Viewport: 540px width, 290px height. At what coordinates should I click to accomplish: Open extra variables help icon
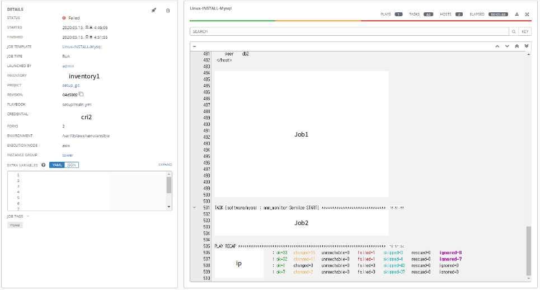click(44, 165)
